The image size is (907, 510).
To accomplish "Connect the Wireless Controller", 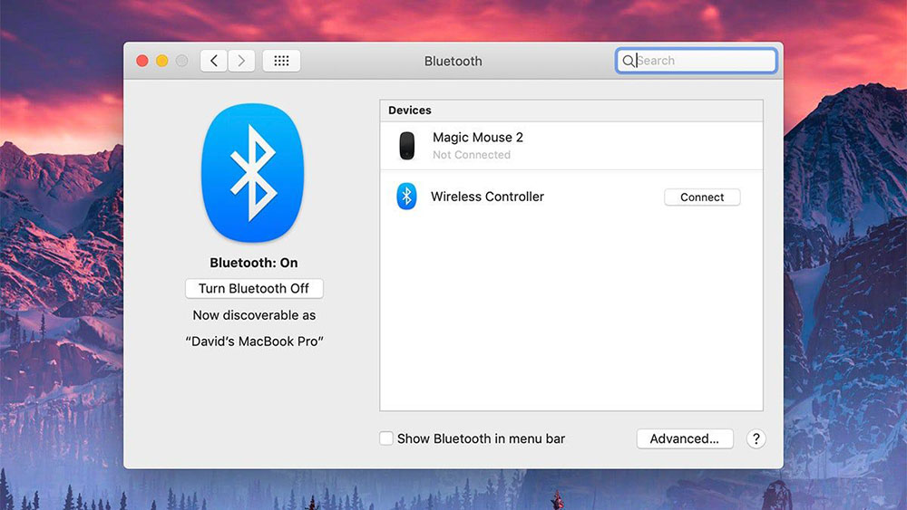I will tap(702, 197).
